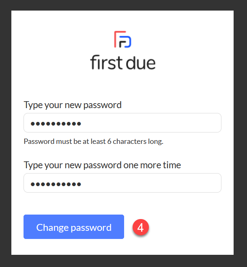Click the "Type your new password one more time" label

[x=102, y=165]
